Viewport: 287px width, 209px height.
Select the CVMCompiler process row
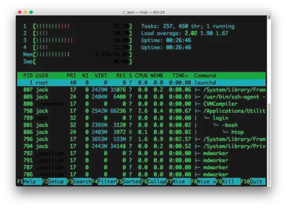[141, 104]
